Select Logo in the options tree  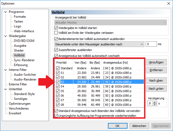17,26
